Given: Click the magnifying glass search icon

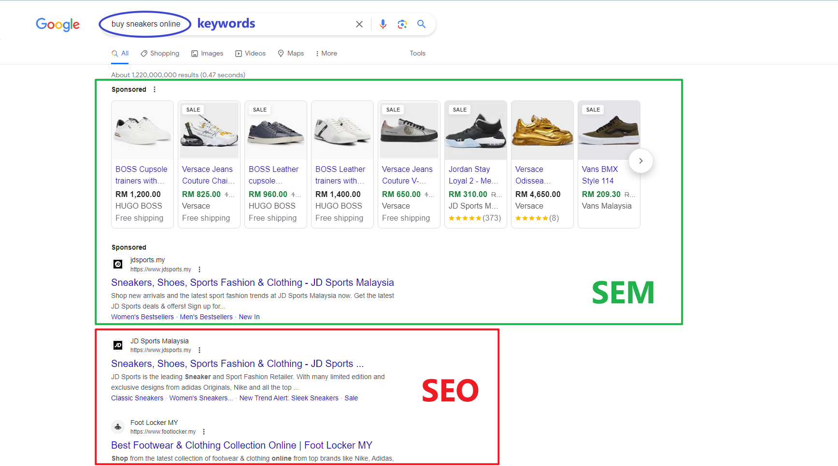Looking at the screenshot, I should 422,24.
